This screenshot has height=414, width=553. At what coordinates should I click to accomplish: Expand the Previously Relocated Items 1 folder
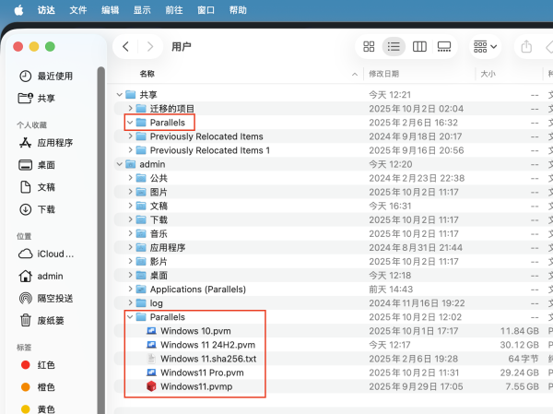click(x=130, y=150)
